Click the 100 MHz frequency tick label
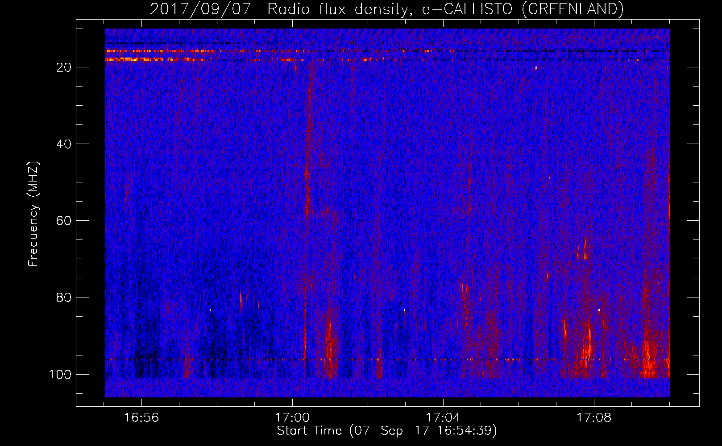Screen dimensions: 722x446 click(60, 374)
